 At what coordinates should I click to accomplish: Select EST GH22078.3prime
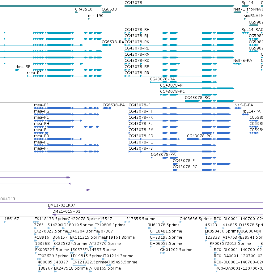69,222
